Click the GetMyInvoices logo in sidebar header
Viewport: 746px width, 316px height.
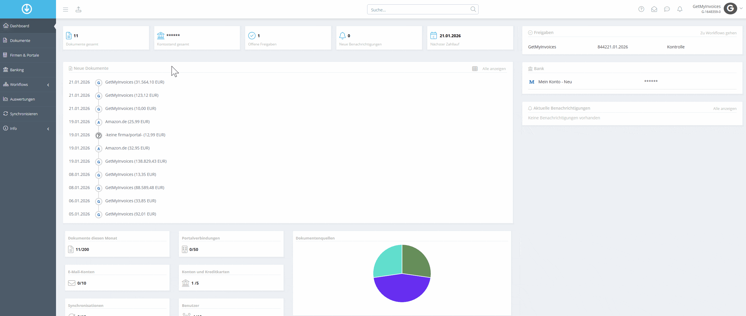click(x=27, y=9)
